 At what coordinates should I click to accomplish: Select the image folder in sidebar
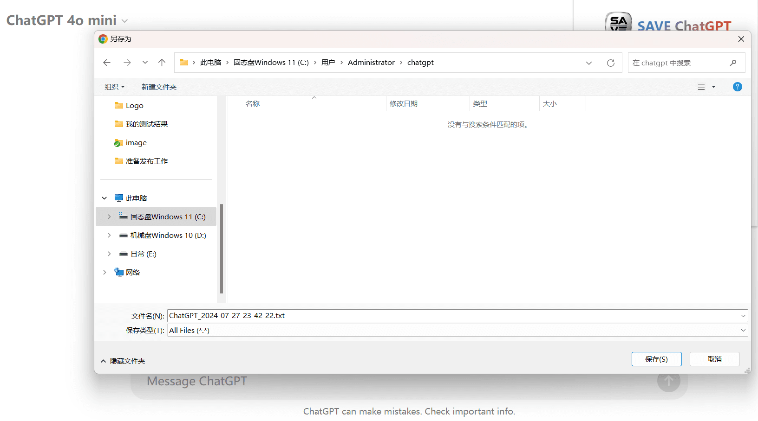coord(131,142)
